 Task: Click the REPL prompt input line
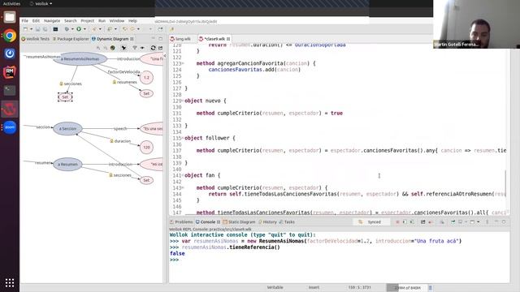(339, 260)
